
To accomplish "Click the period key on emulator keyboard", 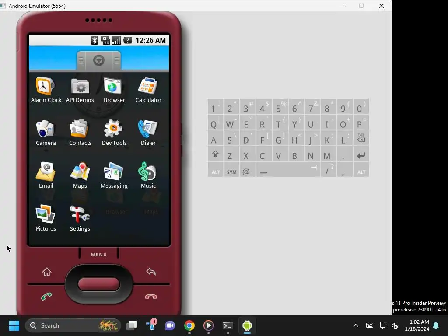I will point(345,154).
